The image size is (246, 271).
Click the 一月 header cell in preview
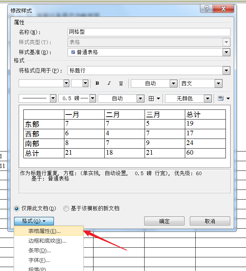tap(84, 115)
